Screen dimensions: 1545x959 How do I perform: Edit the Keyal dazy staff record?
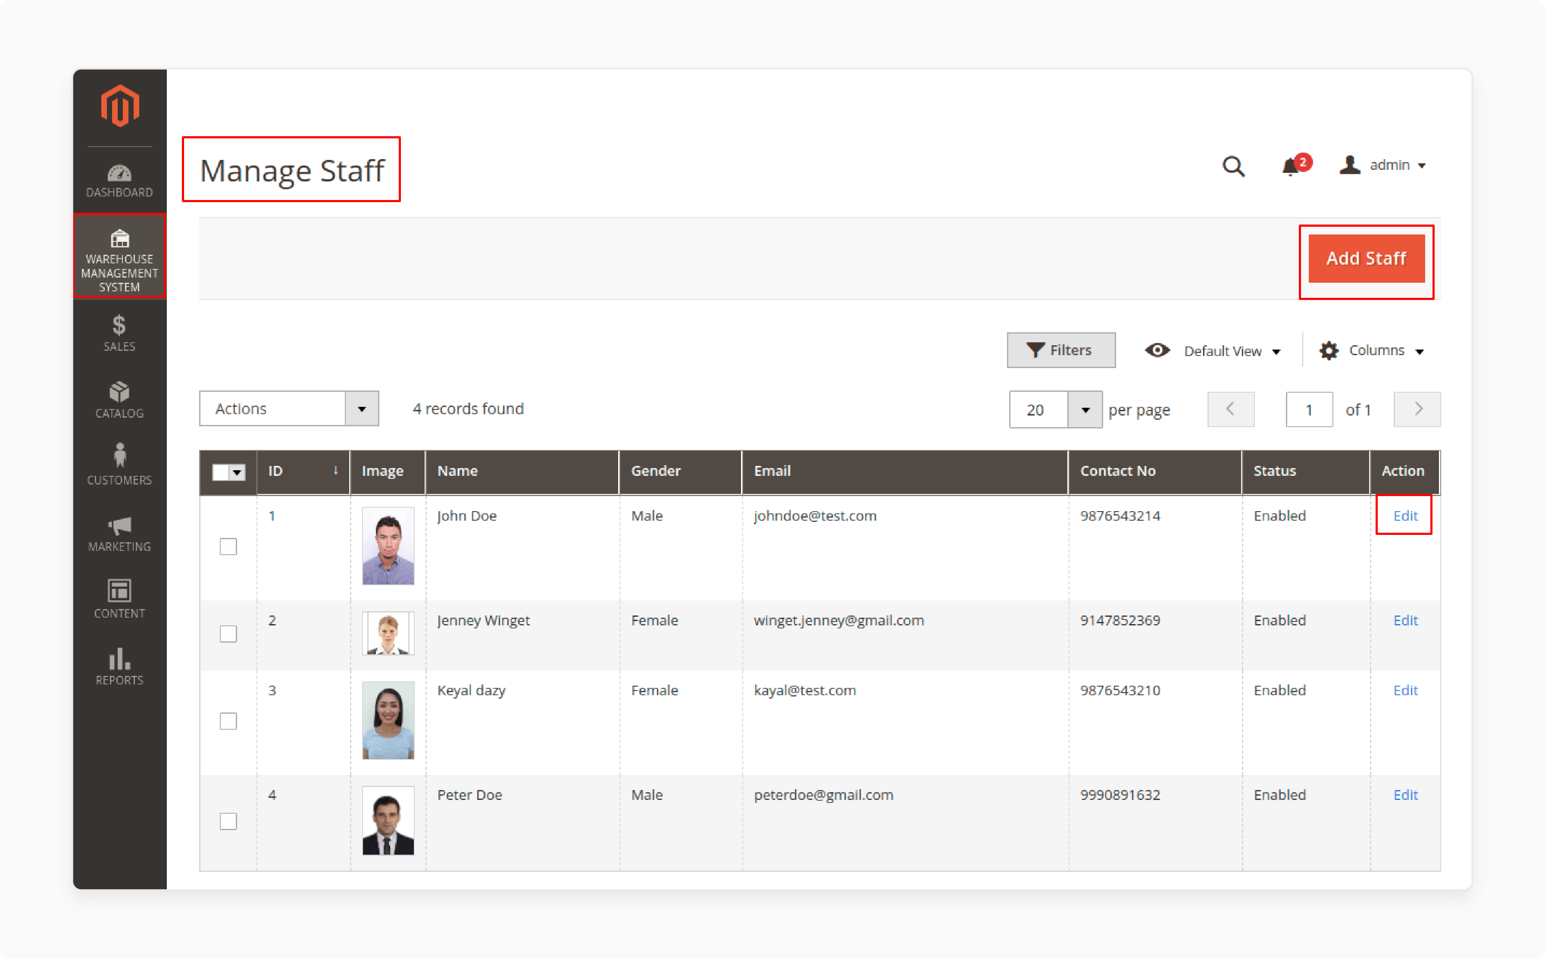1405,690
